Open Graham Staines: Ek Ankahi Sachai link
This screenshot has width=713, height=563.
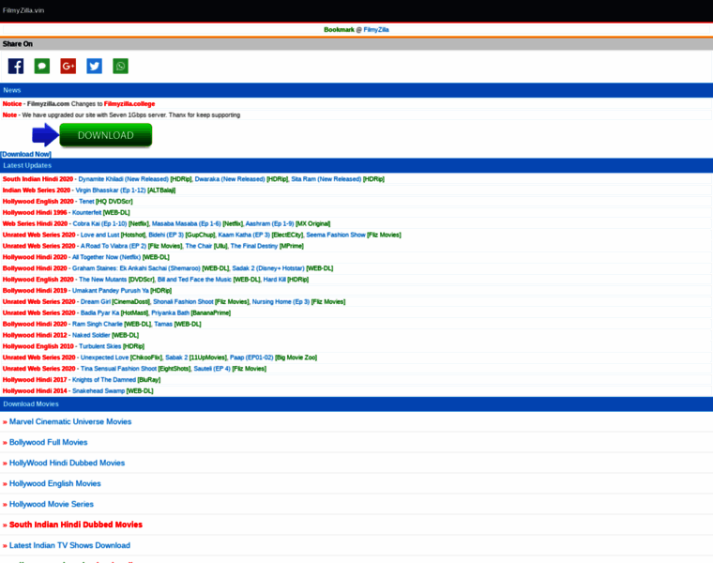136,268
